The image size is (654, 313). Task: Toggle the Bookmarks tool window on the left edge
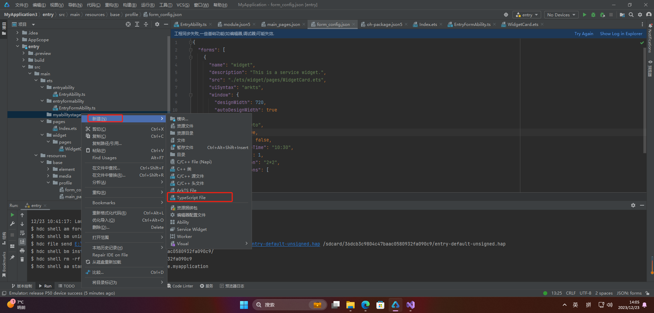[x=4, y=264]
